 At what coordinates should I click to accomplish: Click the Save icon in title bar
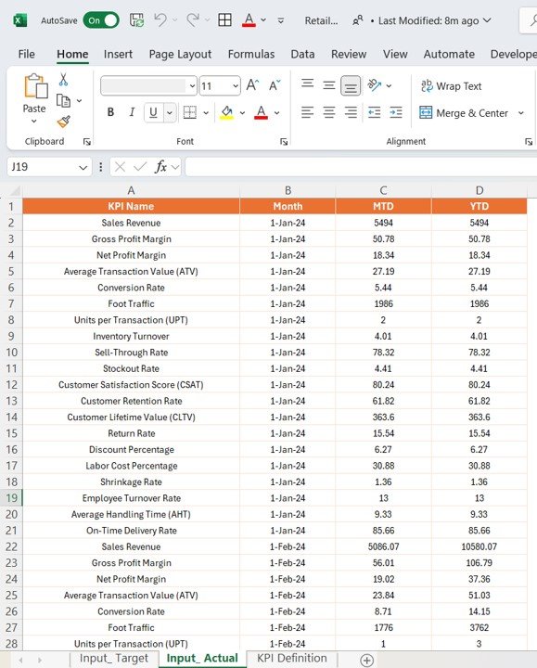[x=136, y=20]
